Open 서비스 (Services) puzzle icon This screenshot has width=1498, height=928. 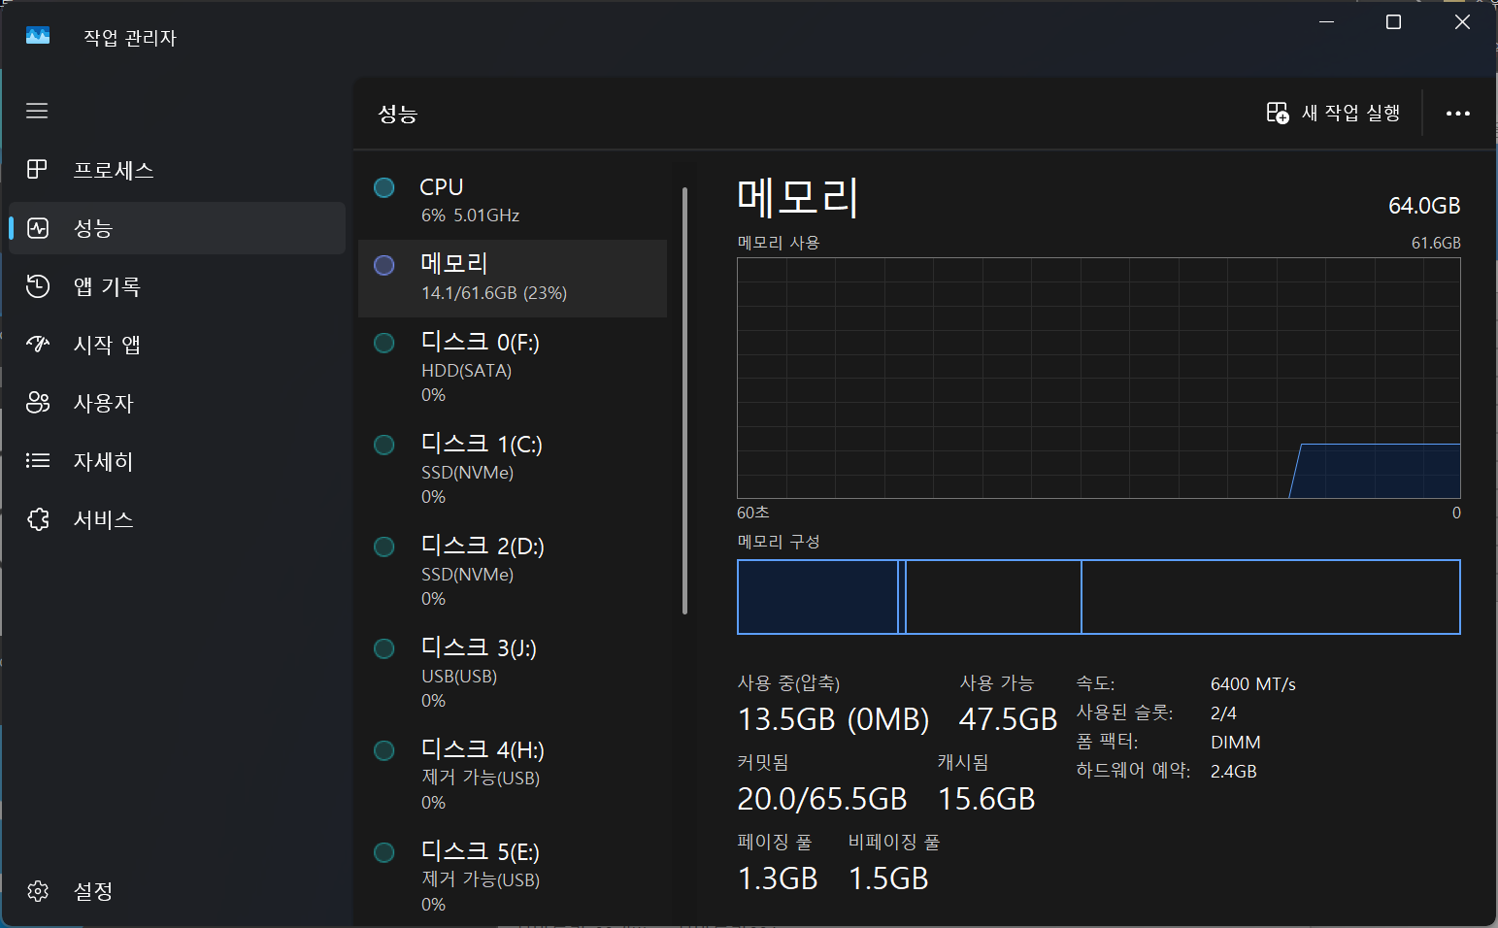click(38, 519)
